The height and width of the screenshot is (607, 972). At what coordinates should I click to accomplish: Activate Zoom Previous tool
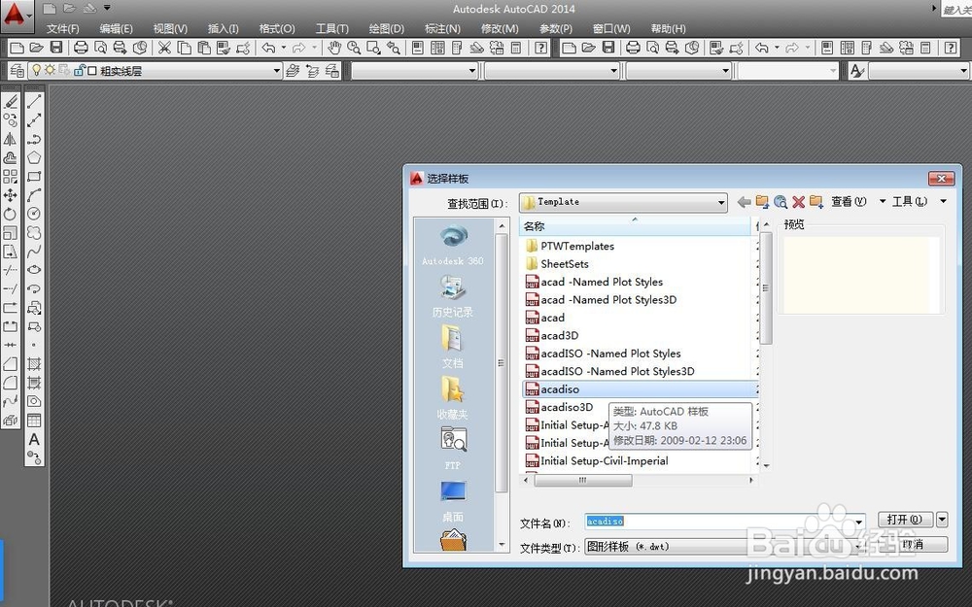coord(394,48)
